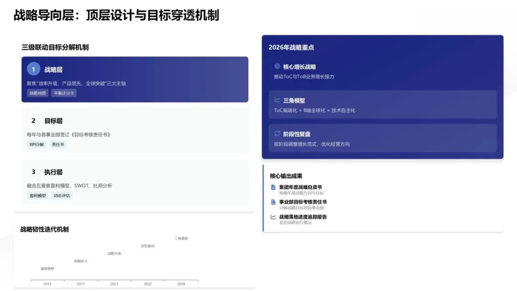Click the line ToC高端化 × B端全球化 × 技术自主化
The image size is (517, 291).
[x=315, y=111]
